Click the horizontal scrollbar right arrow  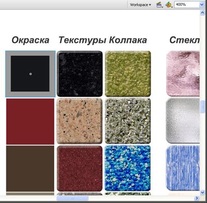coord(197,198)
